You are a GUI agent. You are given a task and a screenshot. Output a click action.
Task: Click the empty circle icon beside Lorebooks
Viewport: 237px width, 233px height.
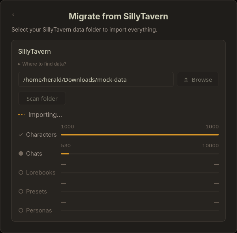coord(21,173)
